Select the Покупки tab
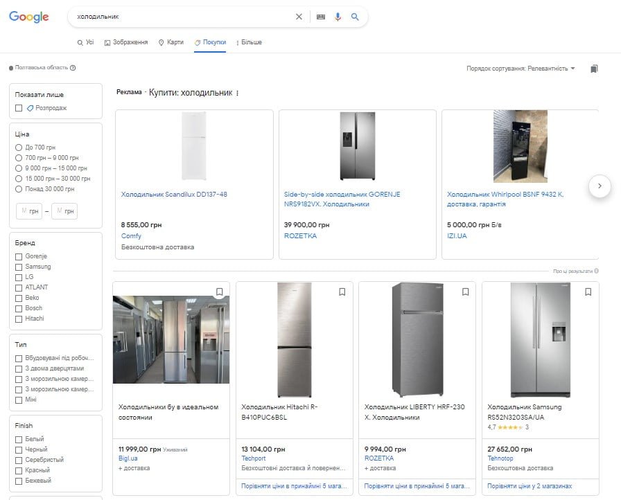Viewport: 621px width, 500px height. coord(210,42)
